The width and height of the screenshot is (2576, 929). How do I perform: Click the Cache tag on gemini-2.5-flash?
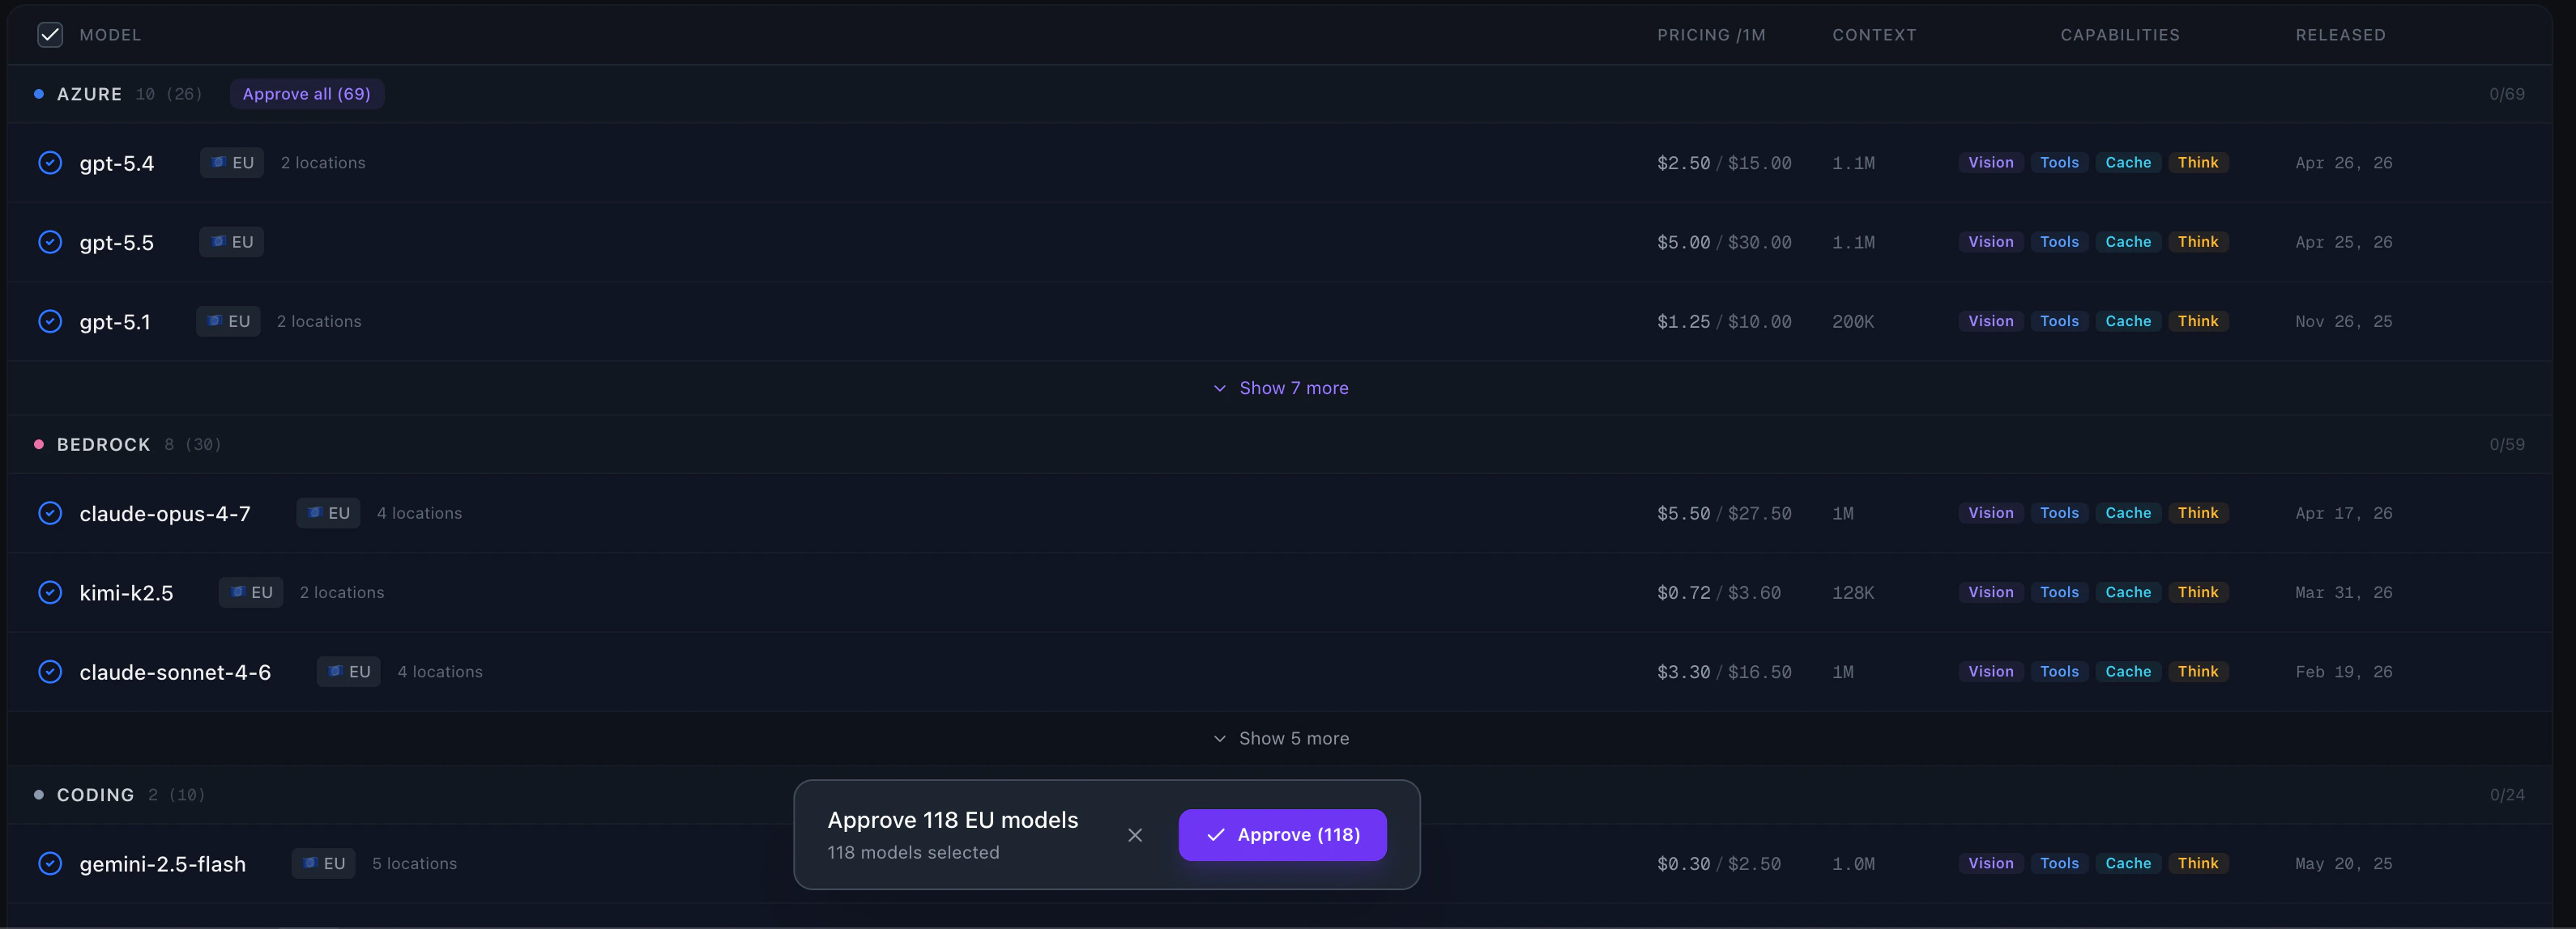[2128, 863]
